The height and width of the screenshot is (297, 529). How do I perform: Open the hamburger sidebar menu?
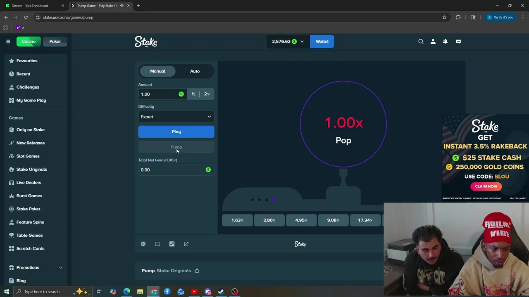(x=8, y=41)
